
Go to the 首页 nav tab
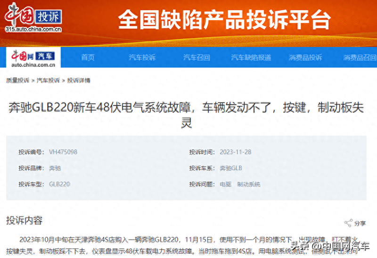click(x=88, y=57)
